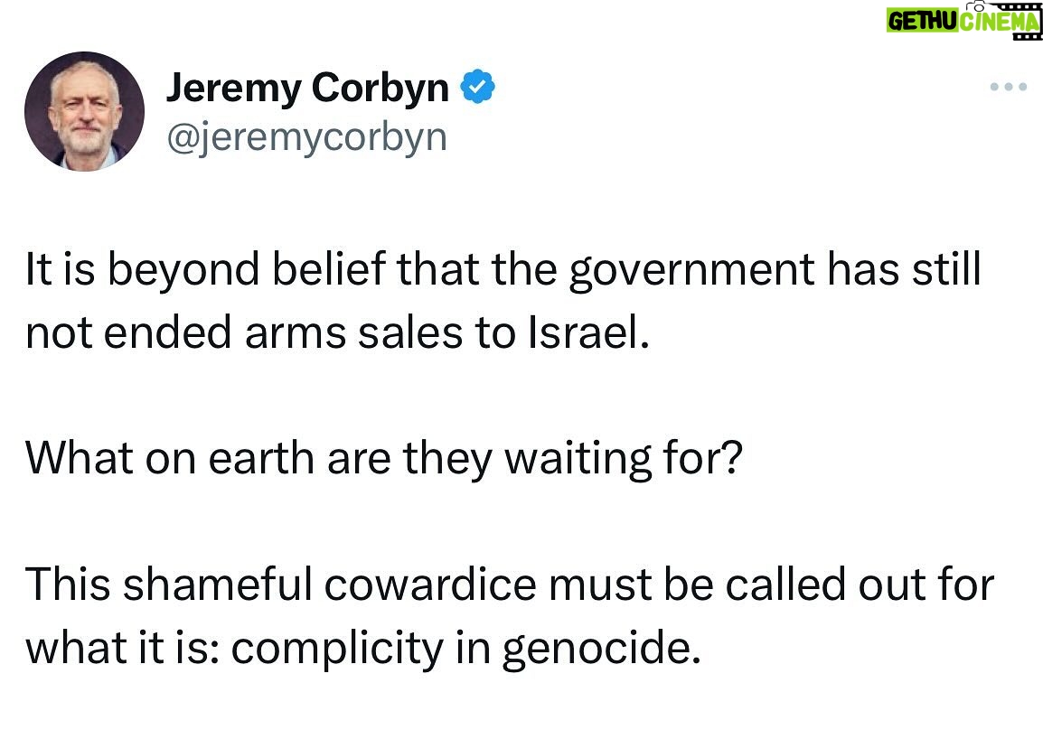Click the opening words 'It is' of tweet

[60, 269]
